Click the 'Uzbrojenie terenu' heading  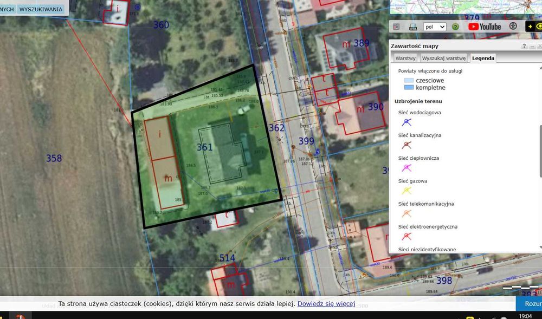[x=418, y=101]
